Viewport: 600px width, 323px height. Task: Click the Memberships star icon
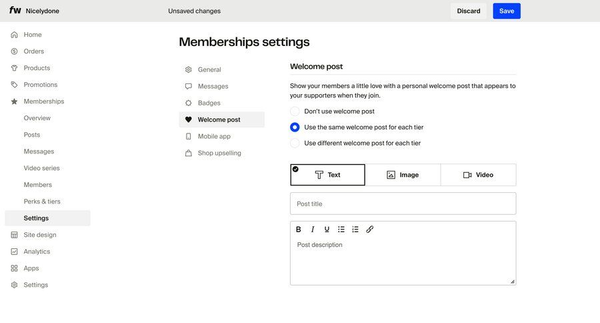coord(14,101)
